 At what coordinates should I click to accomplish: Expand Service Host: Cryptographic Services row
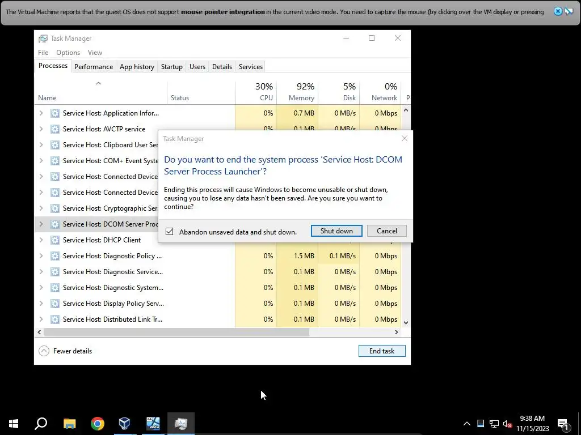41,208
